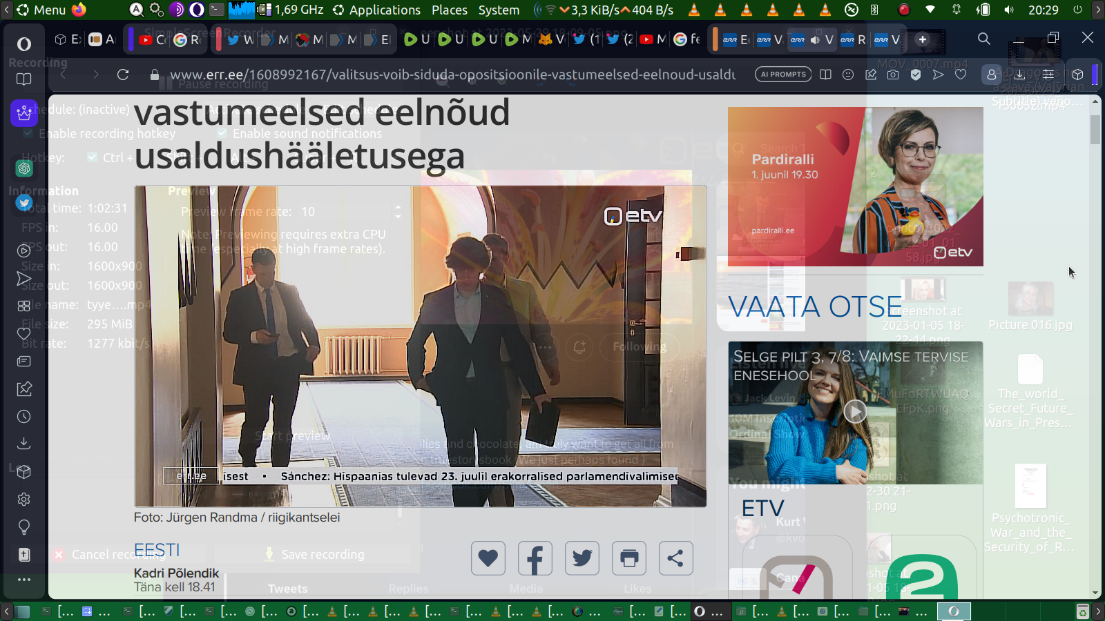
Task: Open the ad blocker shield icon
Action: point(916,75)
